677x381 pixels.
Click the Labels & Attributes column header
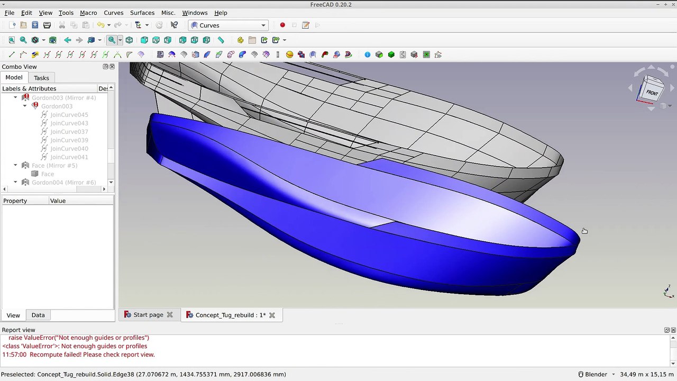[49, 88]
